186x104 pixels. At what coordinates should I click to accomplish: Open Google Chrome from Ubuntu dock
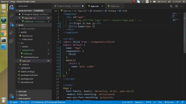pos(4,34)
